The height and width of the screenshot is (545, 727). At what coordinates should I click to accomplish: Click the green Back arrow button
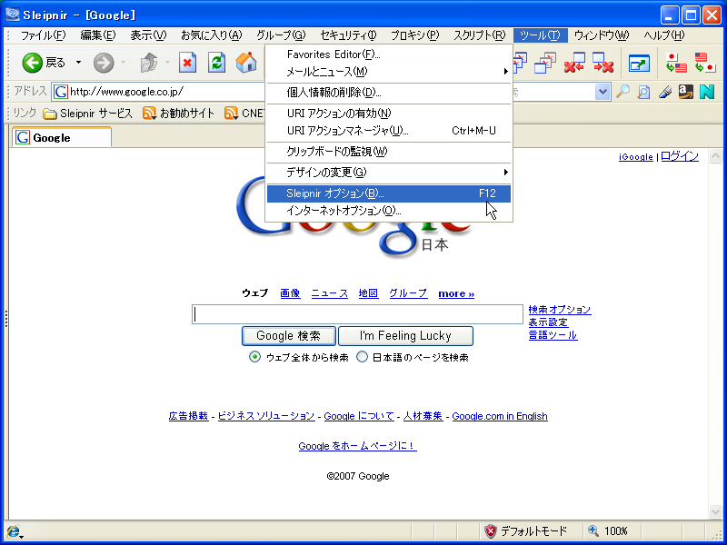[x=33, y=63]
